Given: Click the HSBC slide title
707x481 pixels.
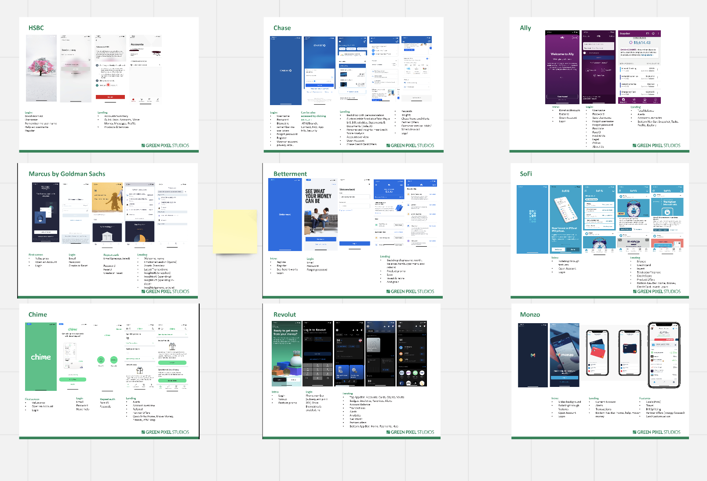Looking at the screenshot, I should pos(36,28).
